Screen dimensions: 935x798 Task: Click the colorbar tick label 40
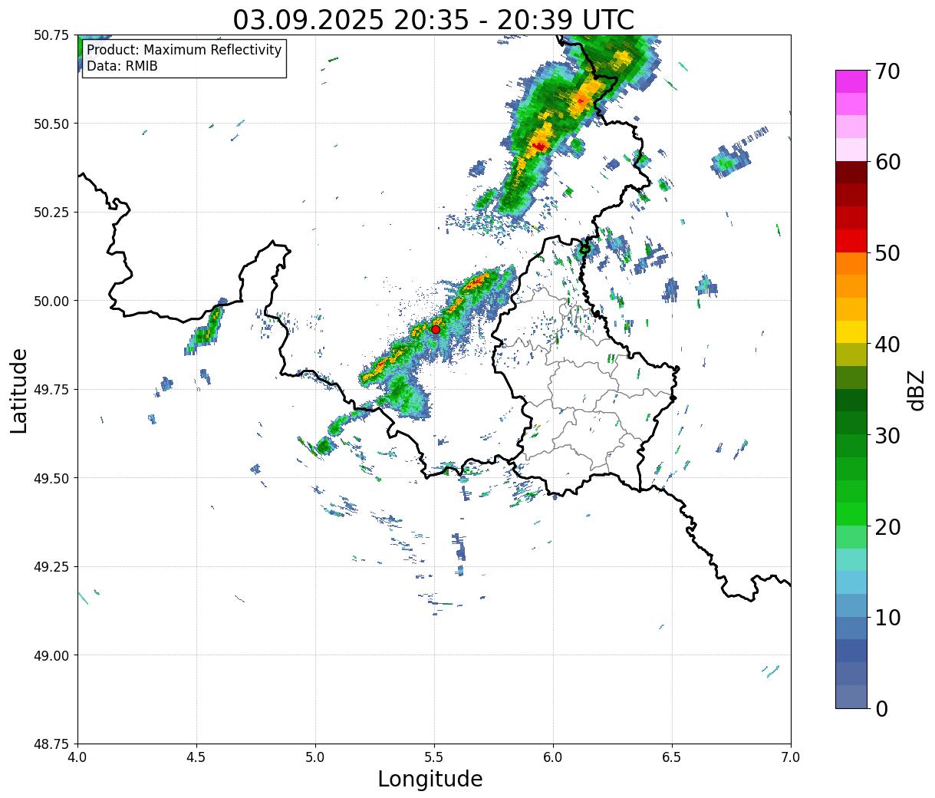coord(887,345)
